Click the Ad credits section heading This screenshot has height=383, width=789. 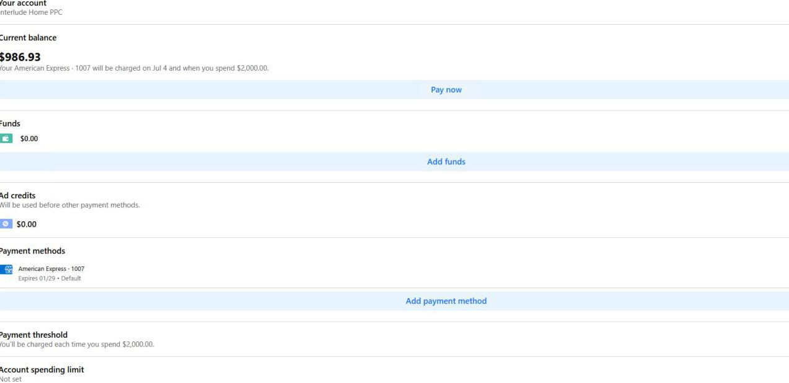coord(18,196)
